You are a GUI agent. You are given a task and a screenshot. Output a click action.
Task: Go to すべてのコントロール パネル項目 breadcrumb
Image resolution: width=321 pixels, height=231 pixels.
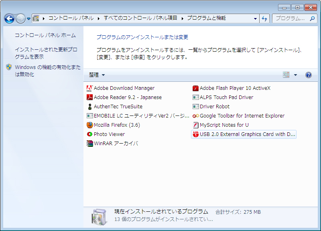coord(140,18)
